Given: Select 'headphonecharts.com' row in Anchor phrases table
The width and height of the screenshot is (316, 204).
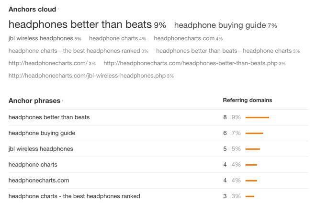Looking at the screenshot, I should [x=39, y=181].
